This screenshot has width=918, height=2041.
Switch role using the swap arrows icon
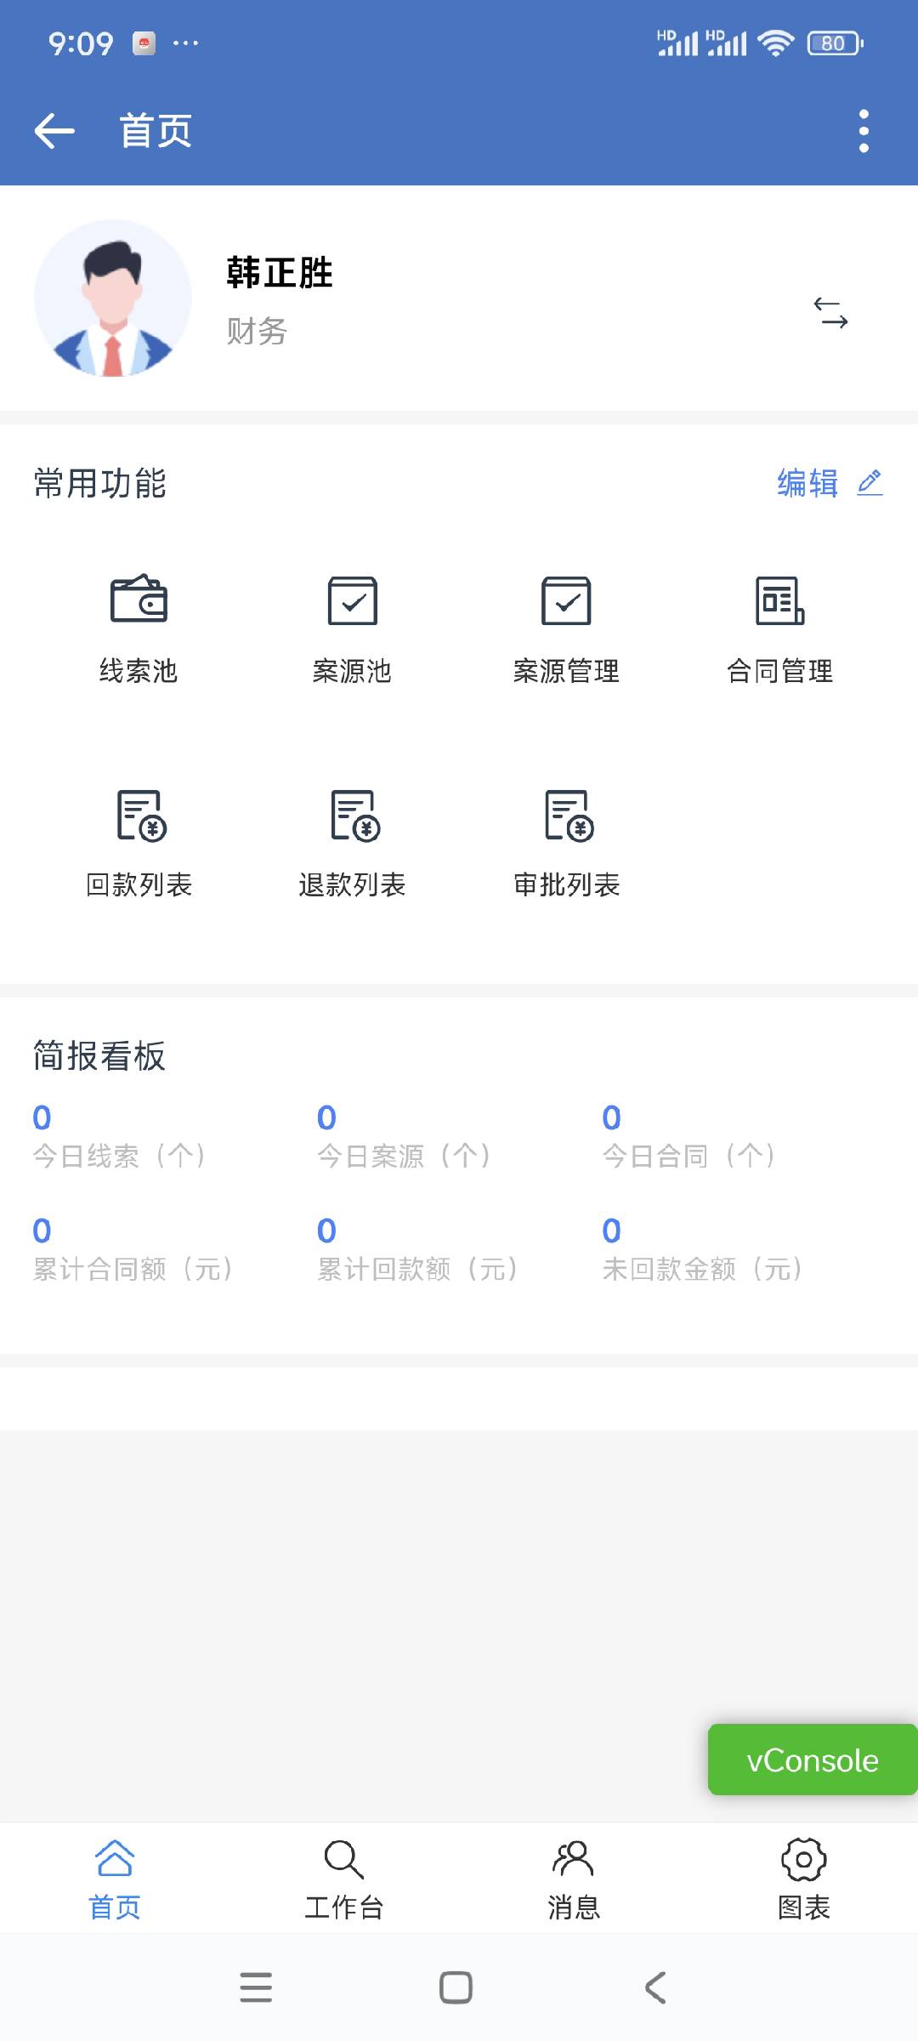pyautogui.click(x=830, y=313)
